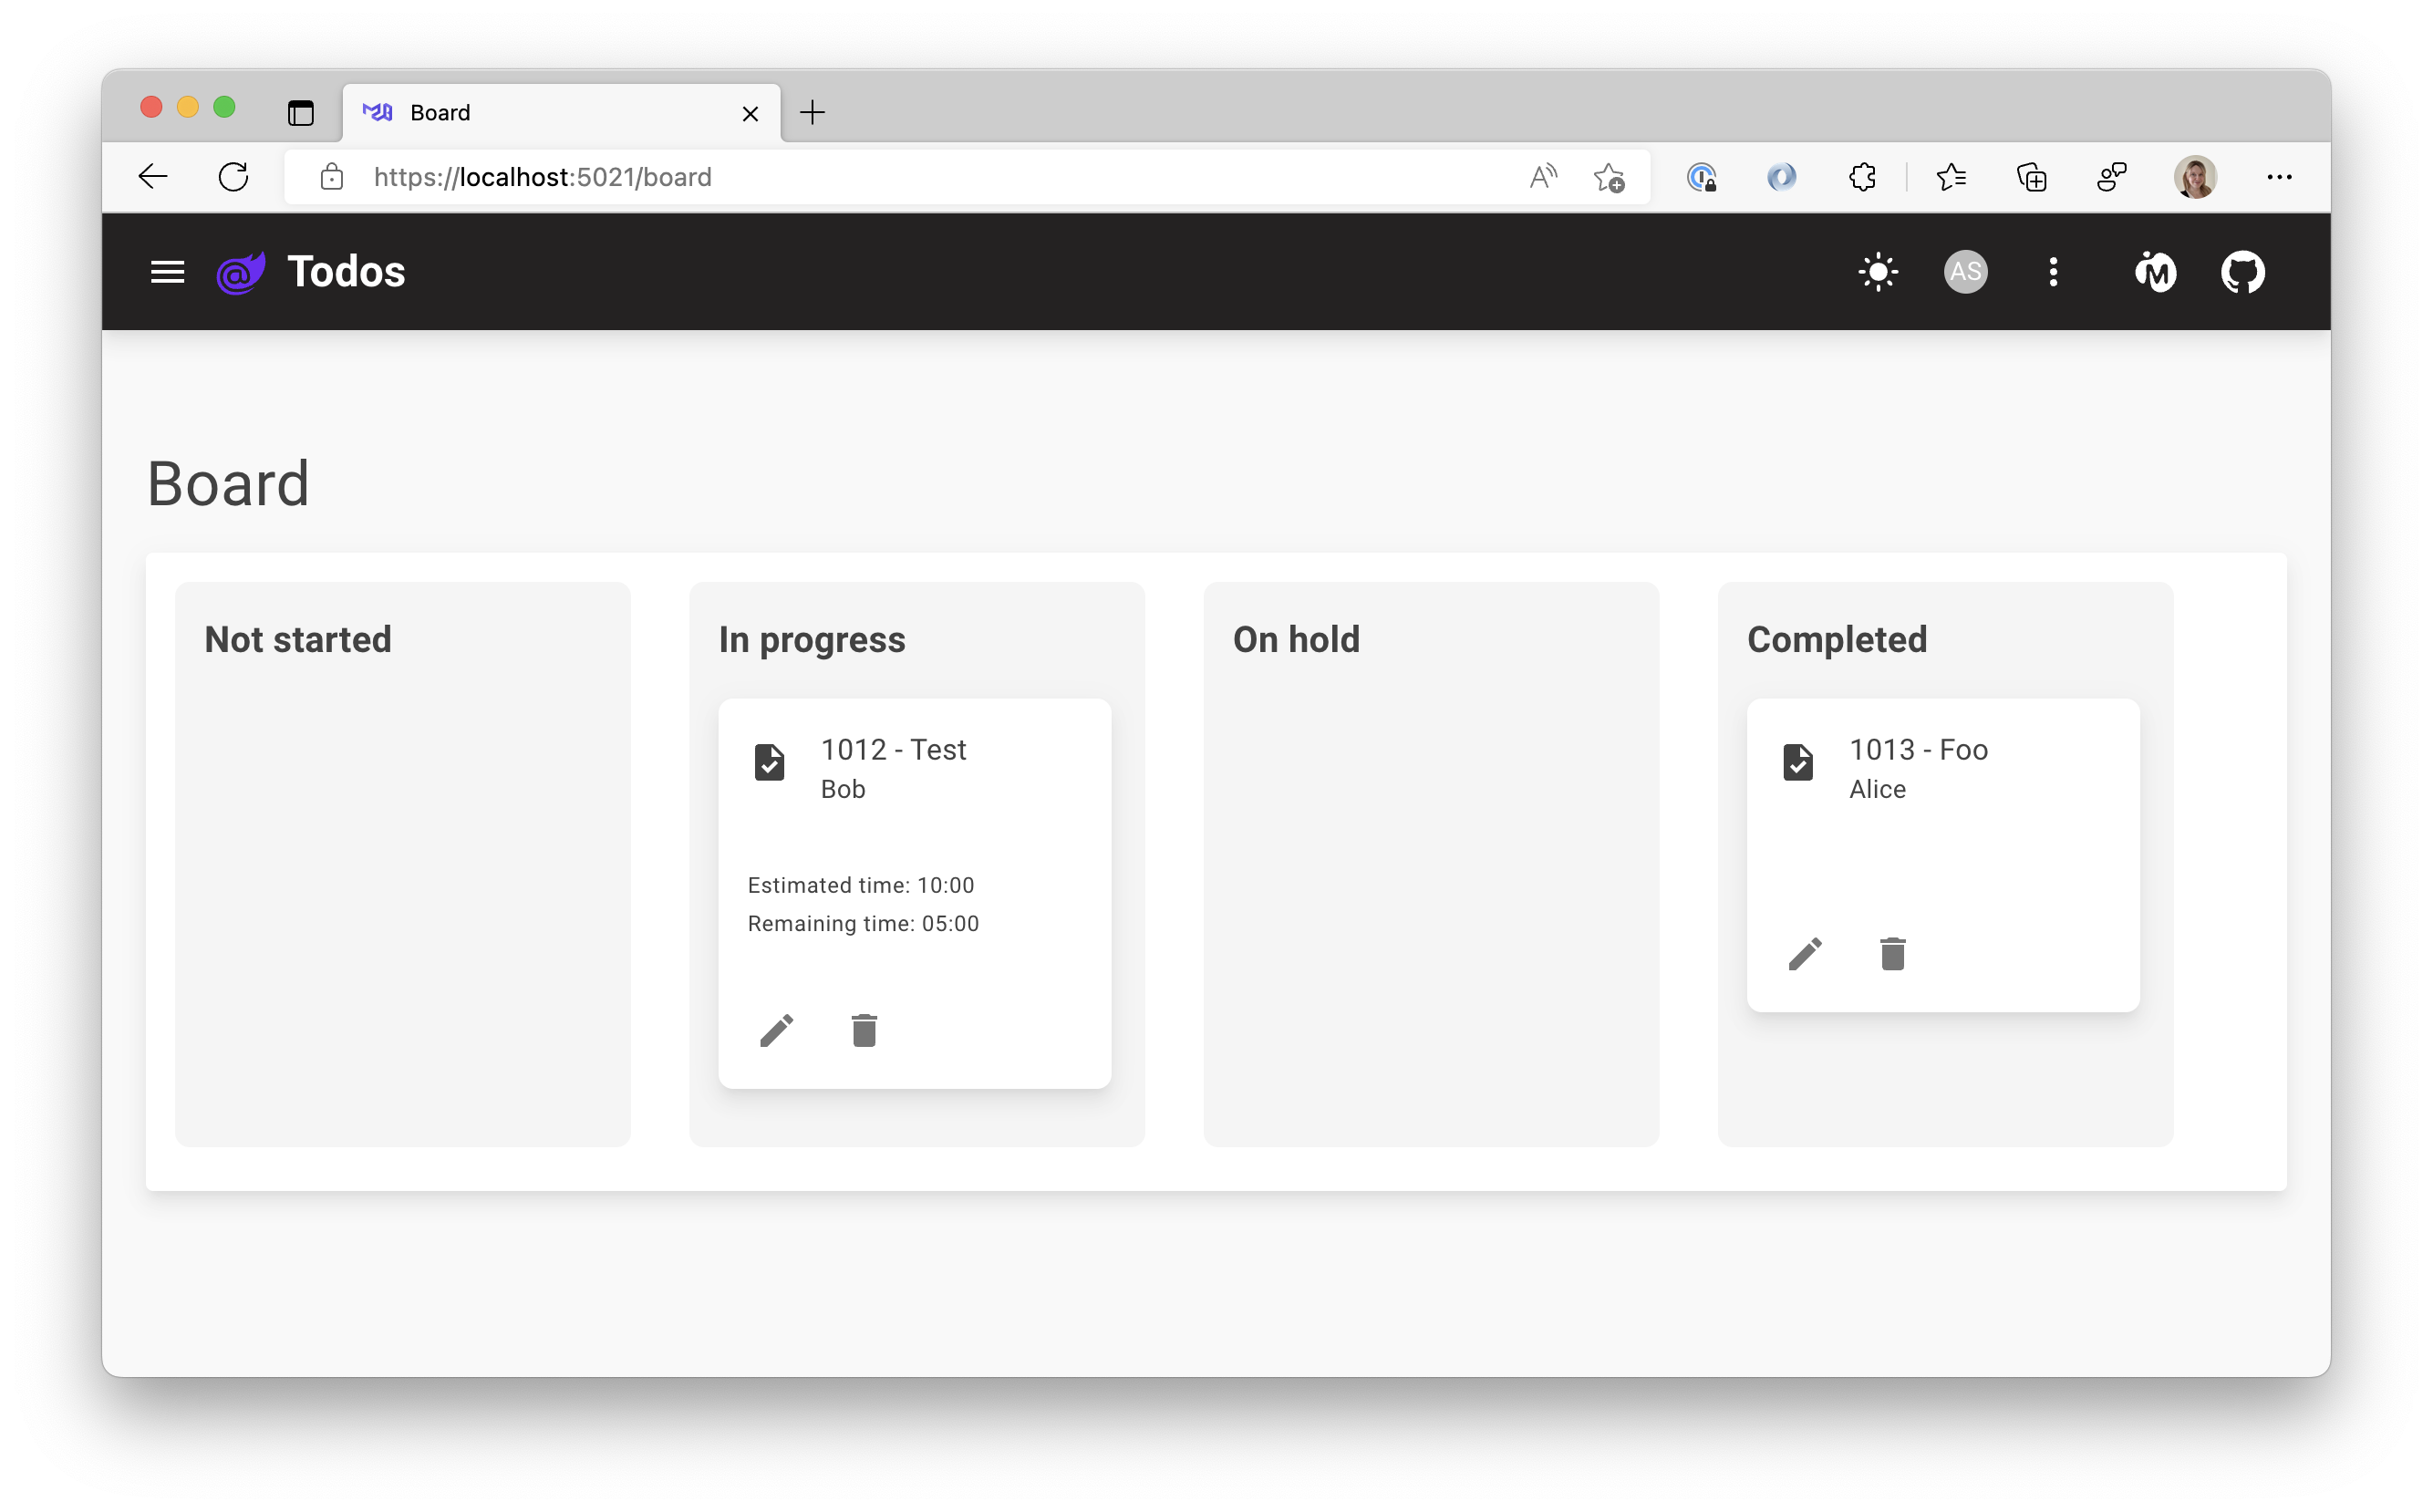Screen dimensions: 2433x1512
Task: Edit the 1013 - Foo task
Action: [1804, 954]
